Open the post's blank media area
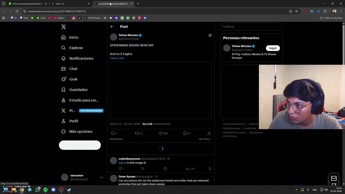 161,91
